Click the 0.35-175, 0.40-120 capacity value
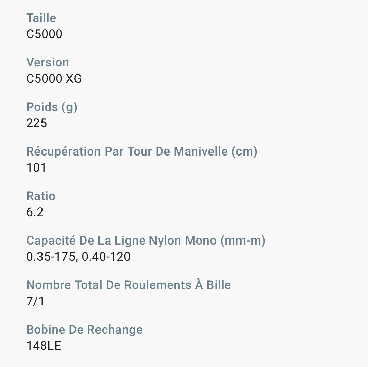The height and width of the screenshot is (367, 368). [78, 257]
